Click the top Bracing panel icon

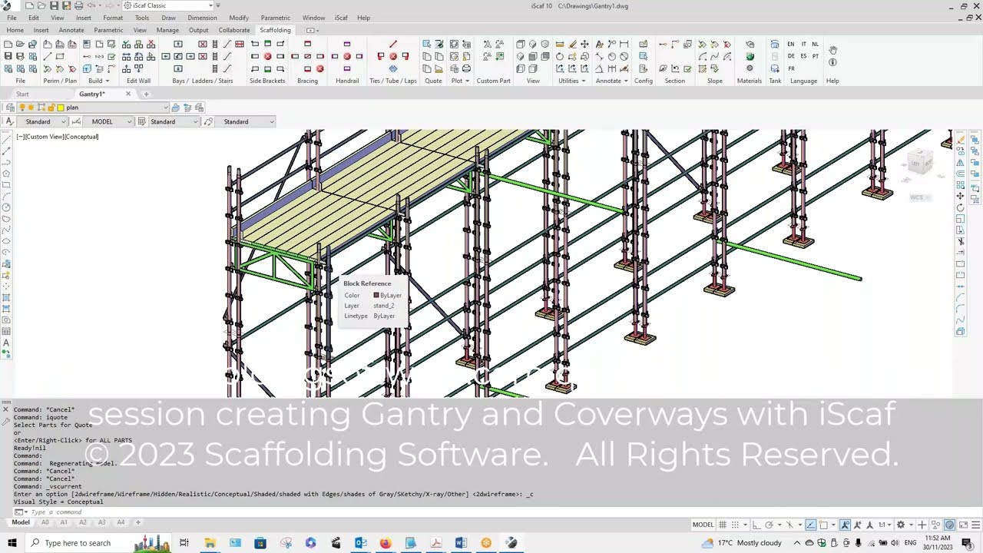point(307,44)
